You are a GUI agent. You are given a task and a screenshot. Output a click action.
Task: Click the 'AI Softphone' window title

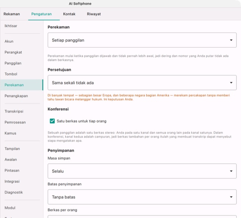[x=80, y=4]
